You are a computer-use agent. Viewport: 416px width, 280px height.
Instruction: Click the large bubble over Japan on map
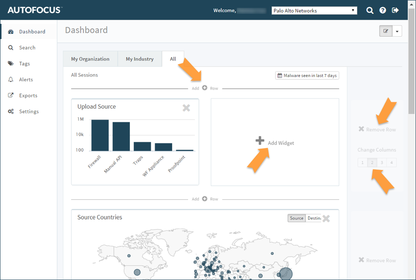(286, 274)
